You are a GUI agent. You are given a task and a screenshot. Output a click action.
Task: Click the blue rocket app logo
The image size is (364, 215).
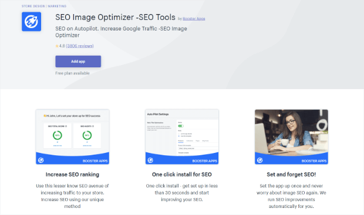tap(31, 22)
